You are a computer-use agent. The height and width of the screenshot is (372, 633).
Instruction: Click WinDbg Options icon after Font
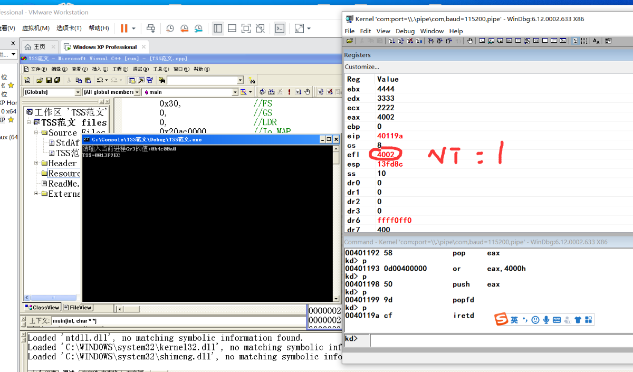pyautogui.click(x=608, y=41)
